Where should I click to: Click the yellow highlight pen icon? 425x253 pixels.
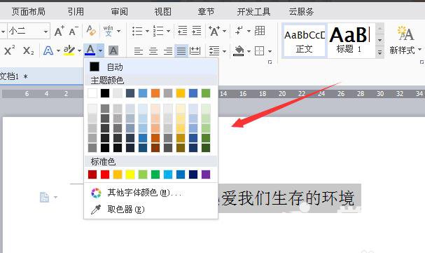click(69, 50)
